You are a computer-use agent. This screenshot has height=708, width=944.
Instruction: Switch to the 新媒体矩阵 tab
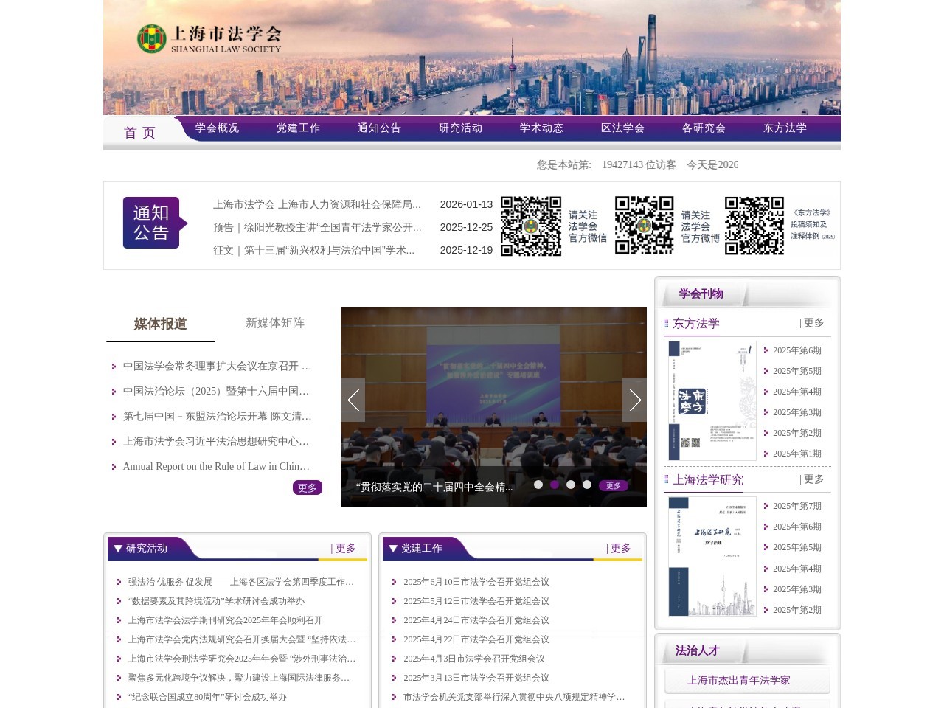pos(275,323)
